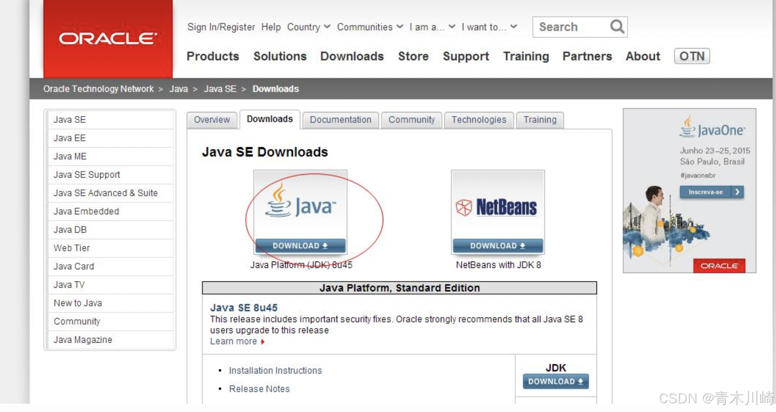Click the Oracle logo

pos(108,39)
